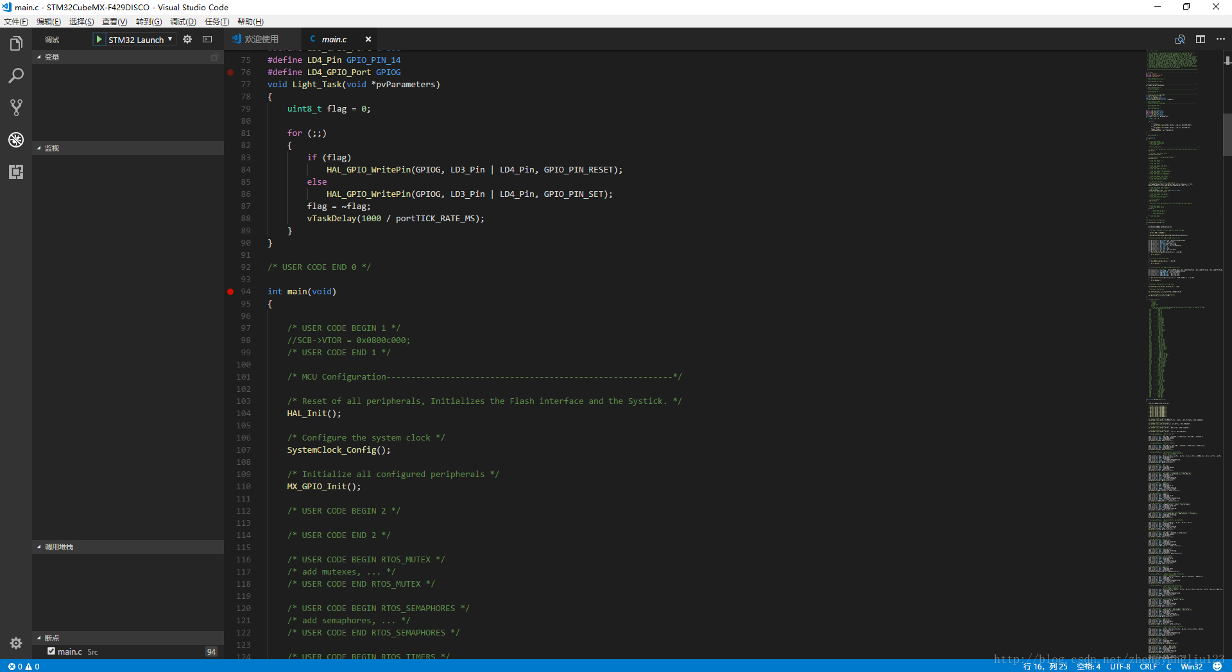
Task: Switch to the 欢迎使用 welcome tab
Action: pos(261,40)
